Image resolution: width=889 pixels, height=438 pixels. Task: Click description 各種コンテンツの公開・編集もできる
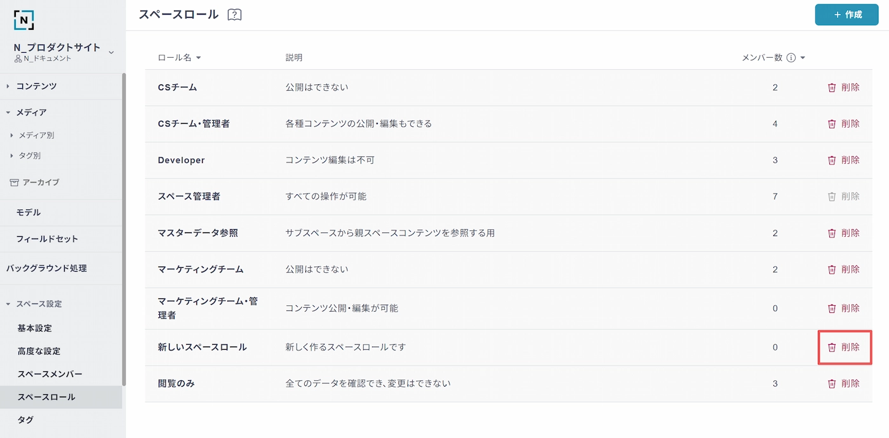coord(359,124)
